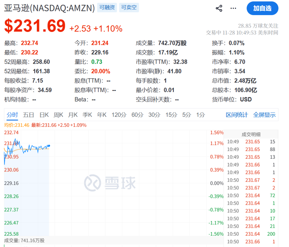Click the 加自选 button
This screenshot has height=247, width=289.
[262, 8]
